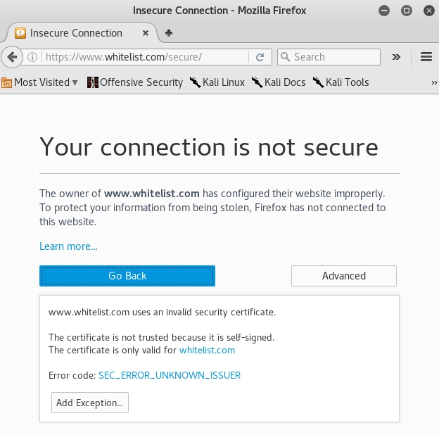Reload the page with the refresh icon
Image resolution: width=439 pixels, height=435 pixels.
(x=260, y=57)
